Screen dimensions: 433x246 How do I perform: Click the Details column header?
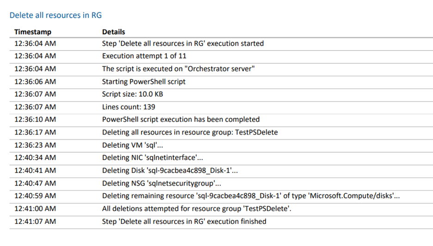tap(113, 32)
